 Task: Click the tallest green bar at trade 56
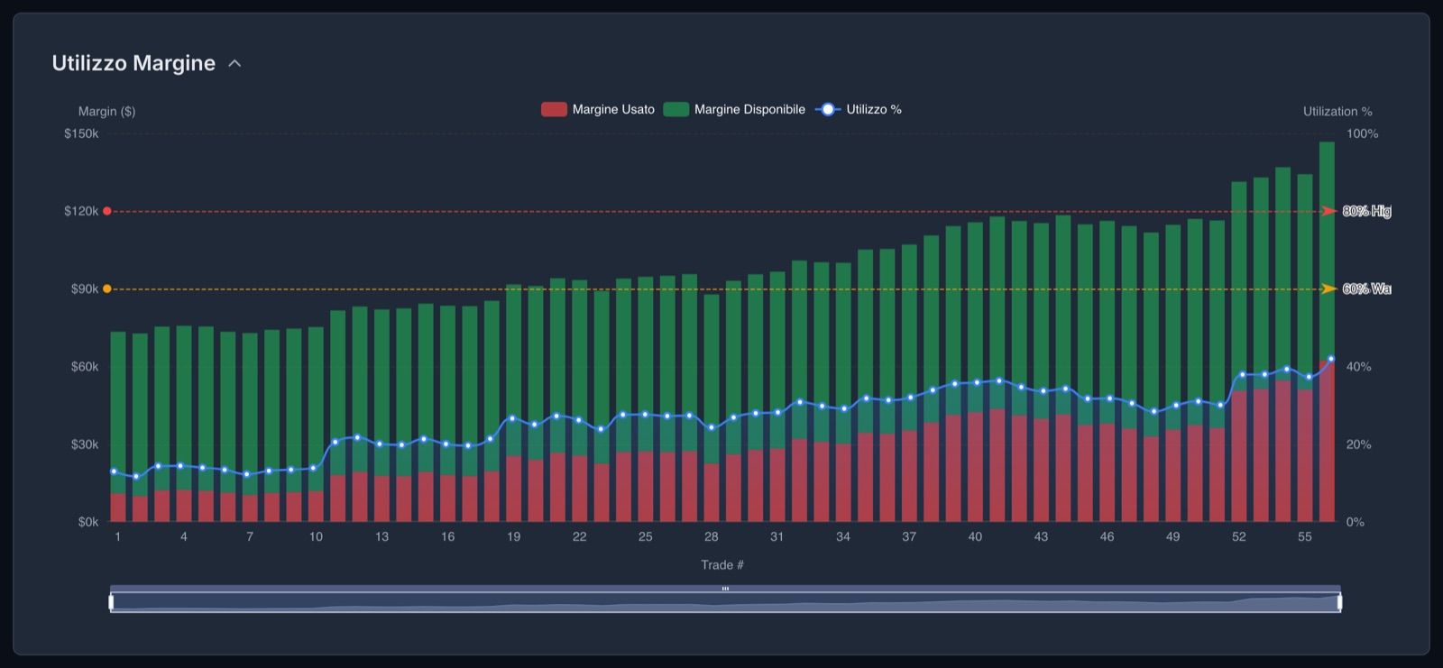tap(1327, 251)
